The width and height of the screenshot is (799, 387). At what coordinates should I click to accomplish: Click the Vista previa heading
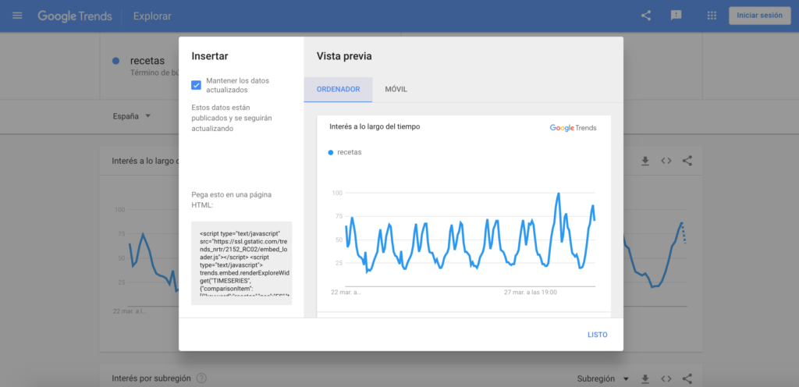344,56
